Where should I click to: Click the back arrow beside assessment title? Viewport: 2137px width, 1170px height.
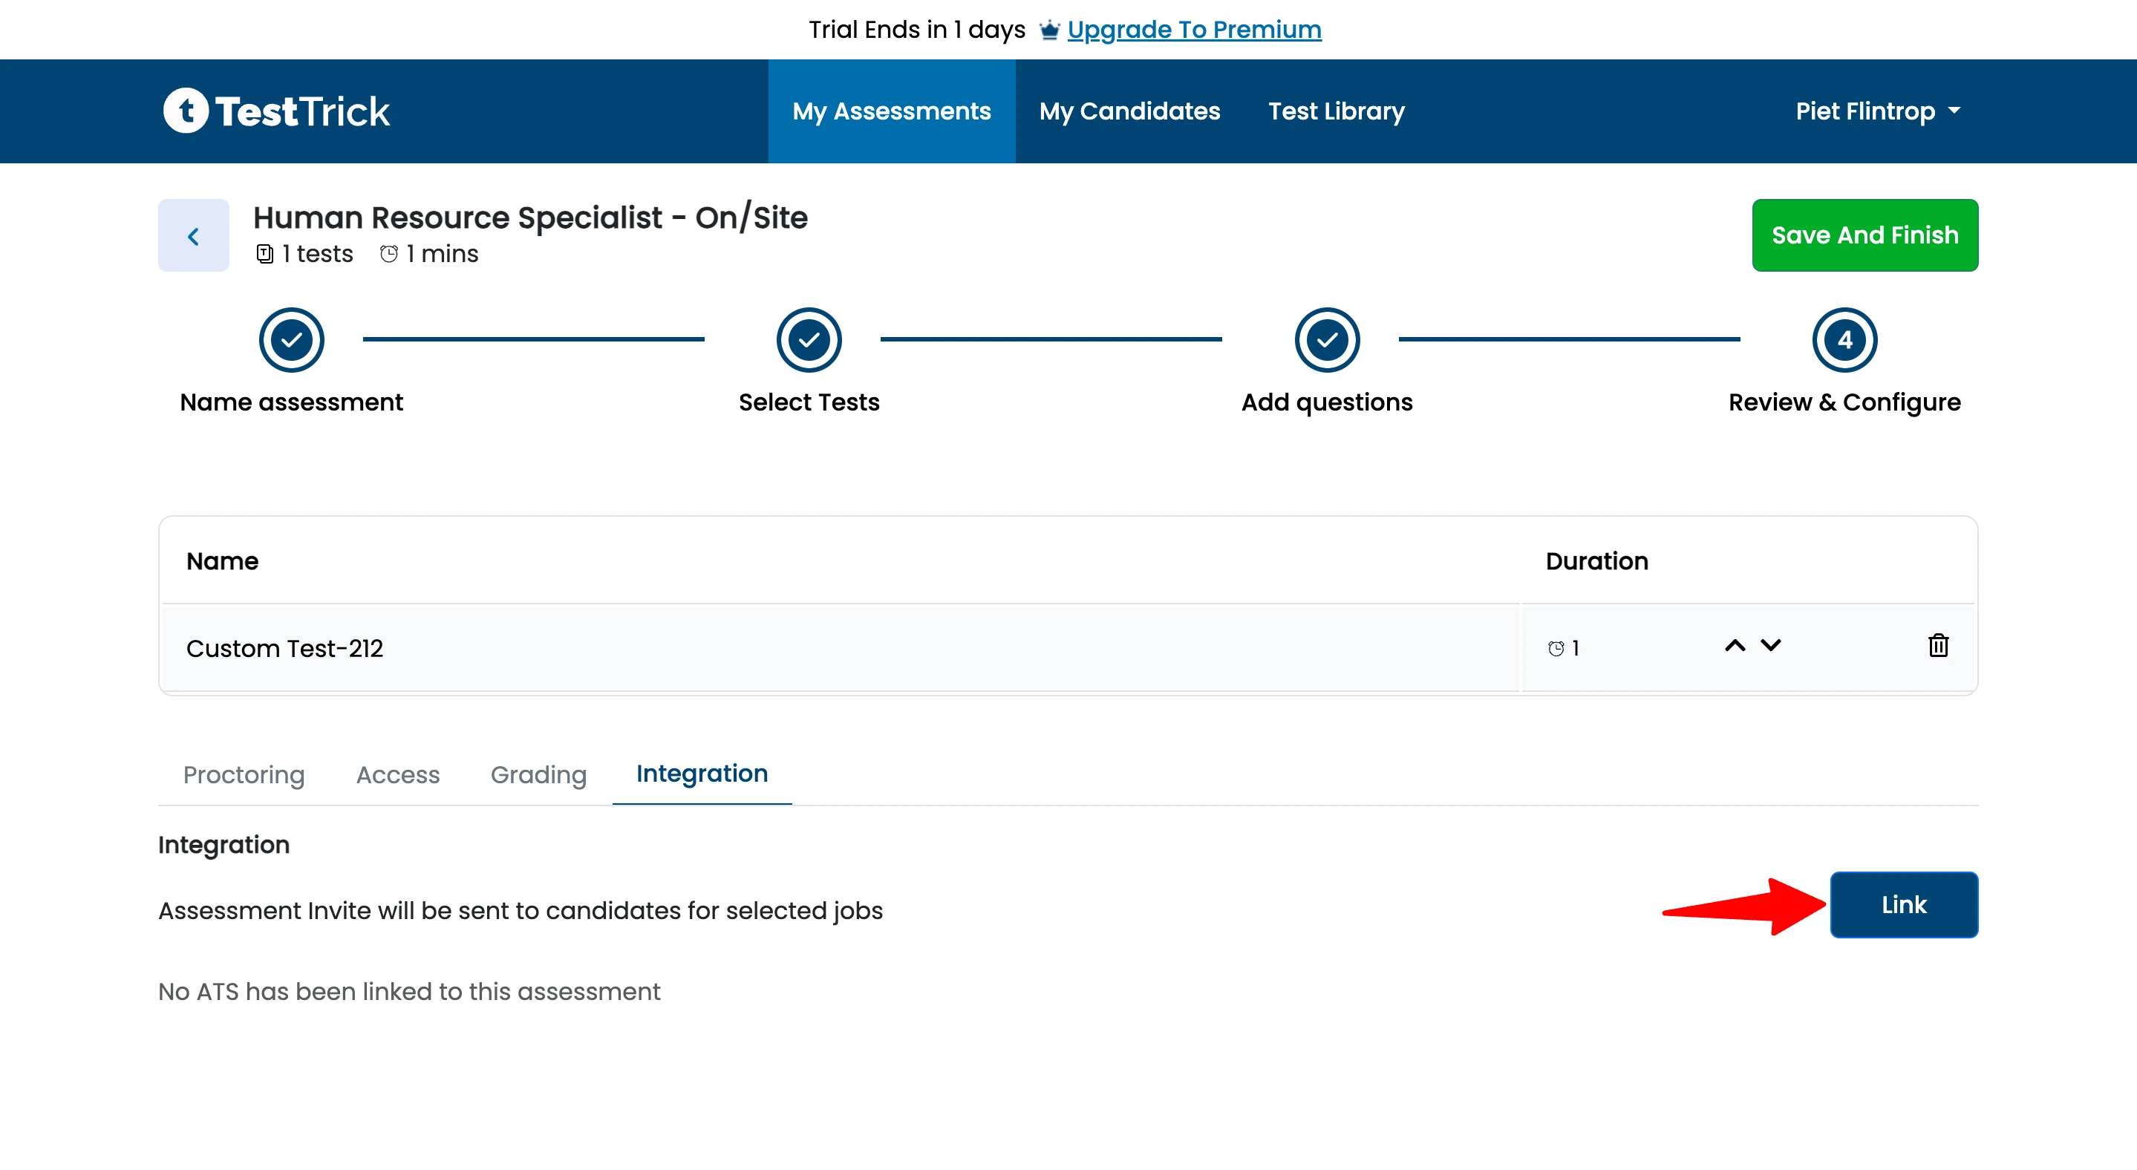click(x=192, y=235)
